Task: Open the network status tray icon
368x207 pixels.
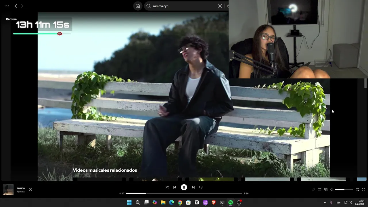Action: tap(346, 202)
